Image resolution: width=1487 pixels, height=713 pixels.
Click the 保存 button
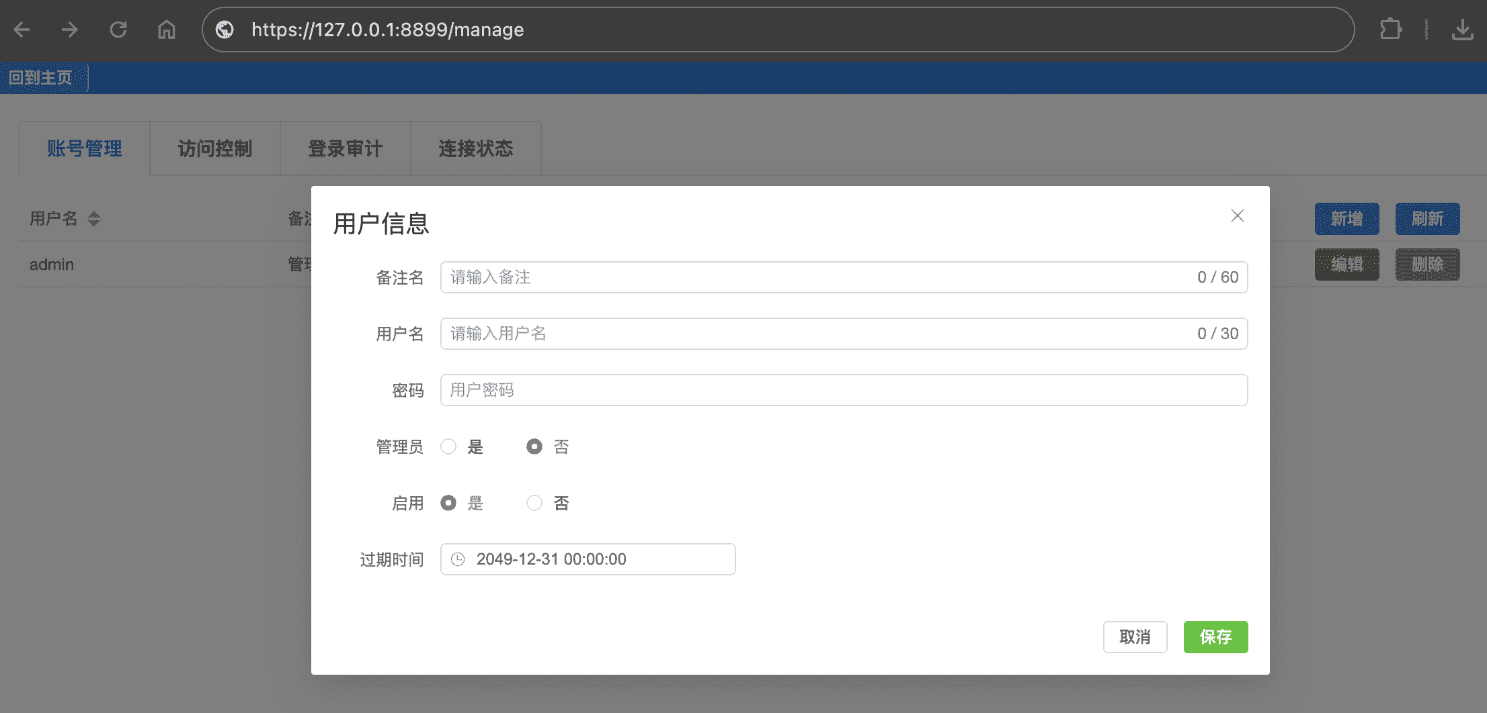(1216, 637)
